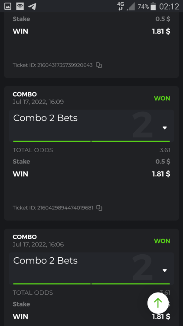Tap the green progress bar under 16:09 combo
Viewport: 183px width, 326px height.
click(91, 141)
